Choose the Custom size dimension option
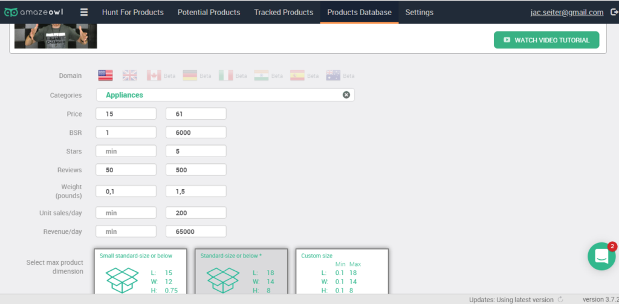 pyautogui.click(x=342, y=272)
